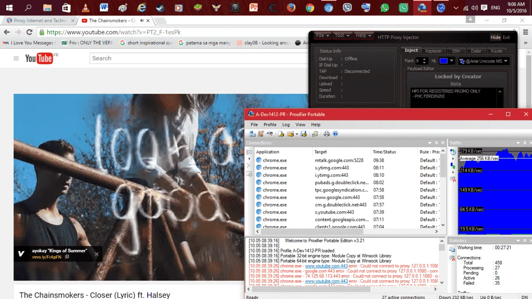Click the speaker mute icon on Chainsmokers tab
This screenshot has width=532, height=299.
pyautogui.click(x=142, y=20)
